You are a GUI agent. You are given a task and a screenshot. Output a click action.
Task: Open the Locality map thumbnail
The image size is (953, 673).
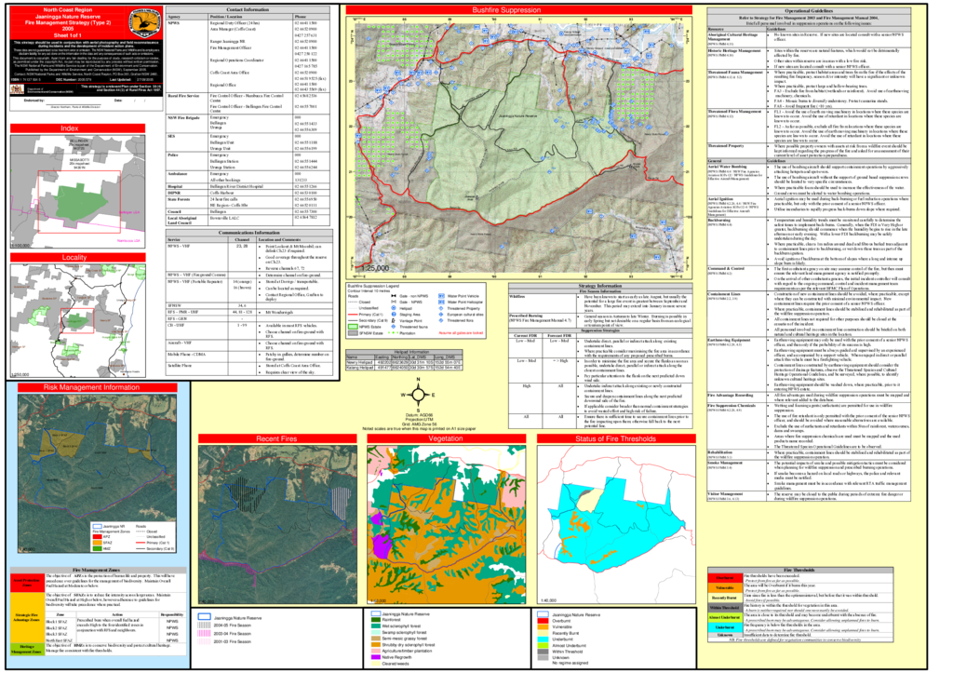[78, 320]
